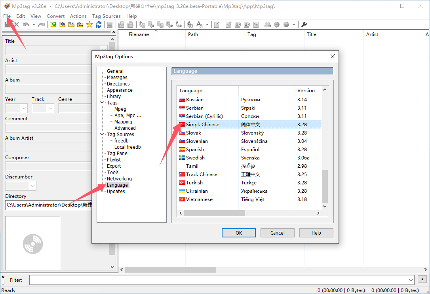This screenshot has height=294, width=430.
Task: Open options via the wrench icon
Action: 304,25
